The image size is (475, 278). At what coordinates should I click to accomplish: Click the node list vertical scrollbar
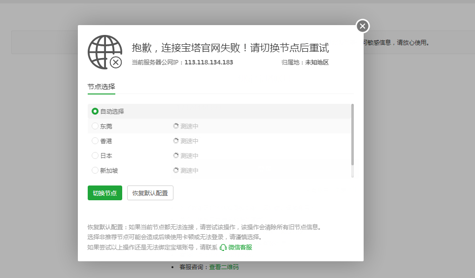pos(352,135)
